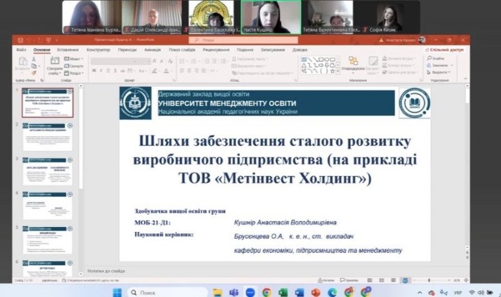The height and width of the screenshot is (297, 501).
Task: Click the Скинути reset slide button
Action: click(x=74, y=66)
